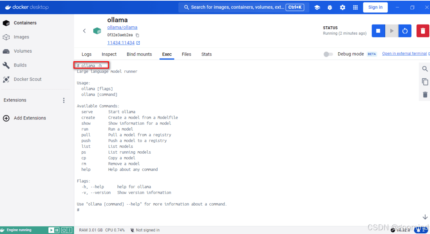The image size is (430, 234).
Task: Go back using the left chevron arrow
Action: (84, 31)
